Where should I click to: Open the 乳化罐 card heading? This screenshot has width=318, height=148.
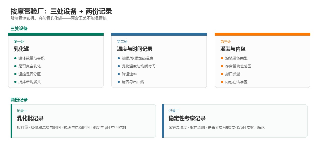click(x=21, y=49)
